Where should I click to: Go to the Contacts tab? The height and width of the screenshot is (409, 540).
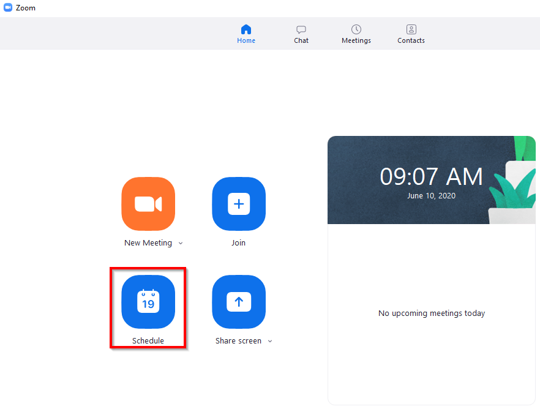click(x=411, y=34)
